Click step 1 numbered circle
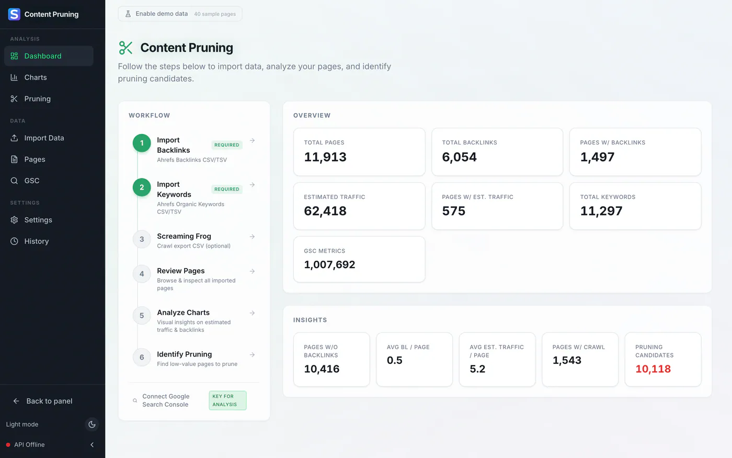The image size is (732, 458). click(142, 143)
